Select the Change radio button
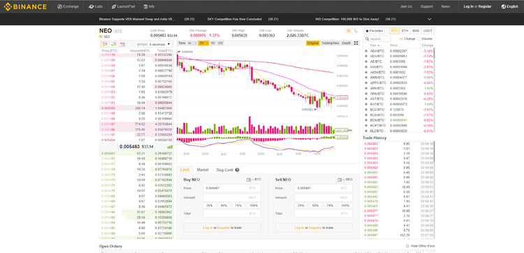This screenshot has height=253, width=524. 401,38
